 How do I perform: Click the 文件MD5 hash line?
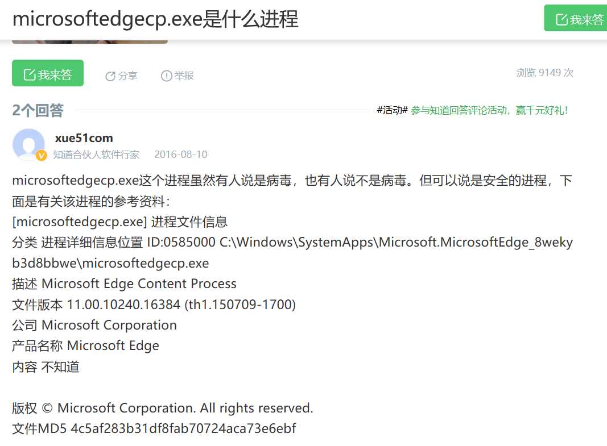pos(154,428)
